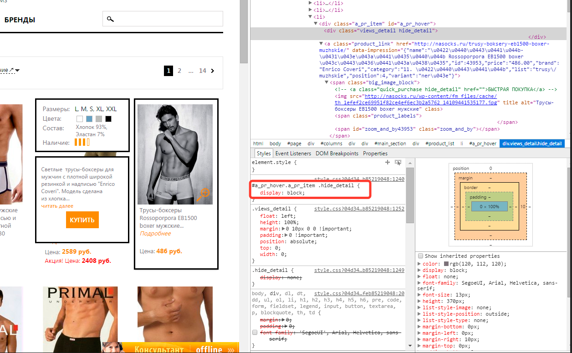Screen dimensions: 572x353
Task: Click the margin-right value 10 in the box model
Action: [x=522, y=206]
